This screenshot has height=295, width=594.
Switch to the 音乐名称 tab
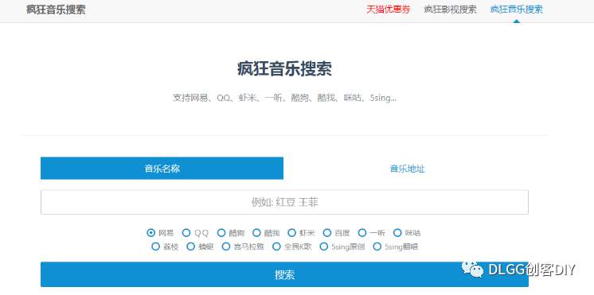coord(162,169)
